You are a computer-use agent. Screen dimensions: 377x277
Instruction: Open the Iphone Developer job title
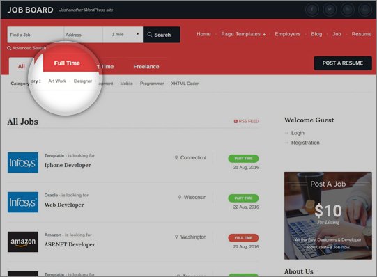pos(68,165)
